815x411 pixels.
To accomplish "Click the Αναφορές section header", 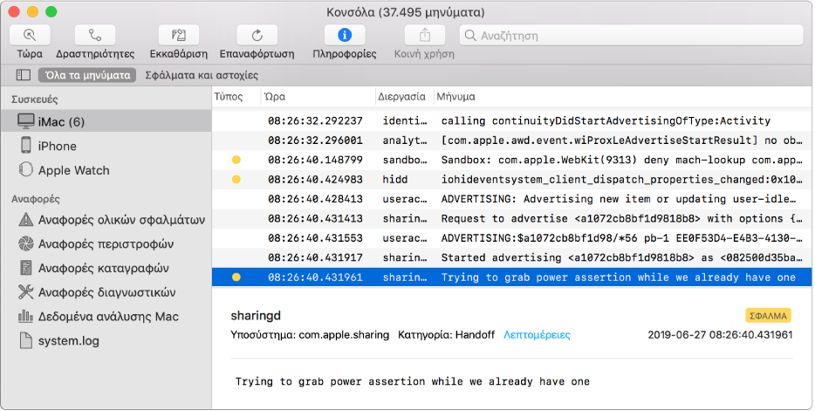I will coord(36,199).
